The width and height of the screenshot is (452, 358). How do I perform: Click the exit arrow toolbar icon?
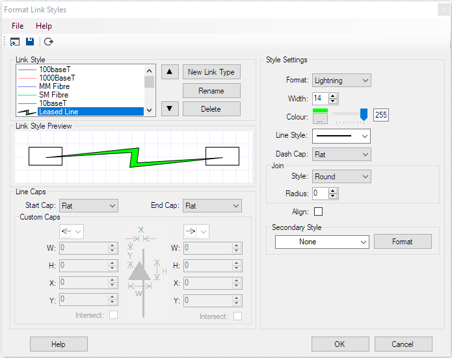click(48, 42)
